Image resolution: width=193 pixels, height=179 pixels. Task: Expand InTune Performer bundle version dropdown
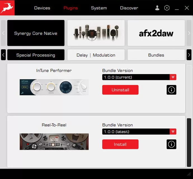(x=173, y=77)
